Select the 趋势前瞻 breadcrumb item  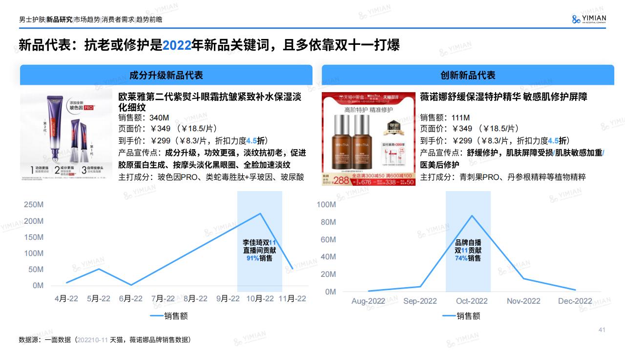(149, 20)
